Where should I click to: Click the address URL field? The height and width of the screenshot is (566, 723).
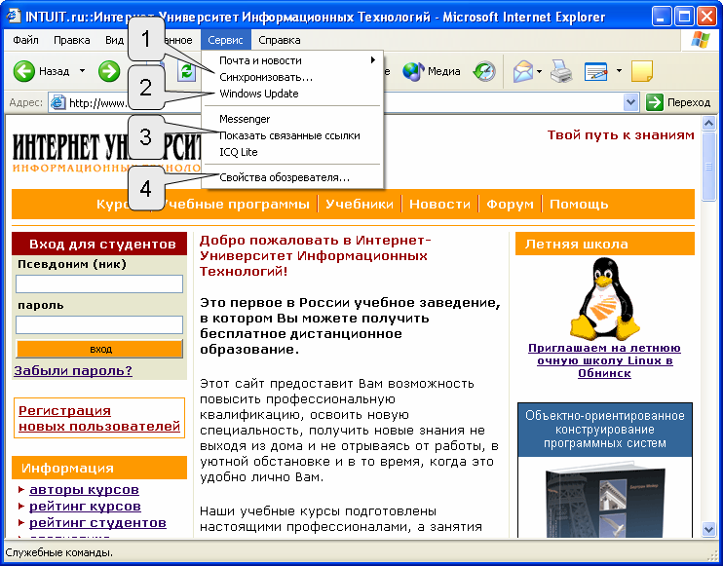(x=344, y=102)
